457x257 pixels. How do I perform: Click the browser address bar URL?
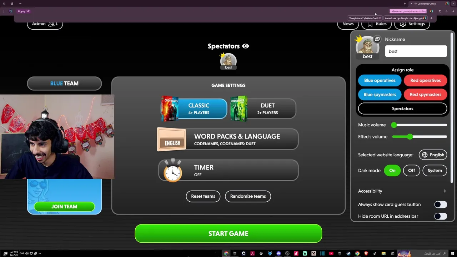tap(408, 11)
